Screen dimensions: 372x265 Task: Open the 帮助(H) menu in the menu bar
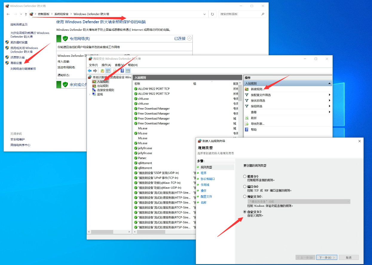[x=133, y=65]
